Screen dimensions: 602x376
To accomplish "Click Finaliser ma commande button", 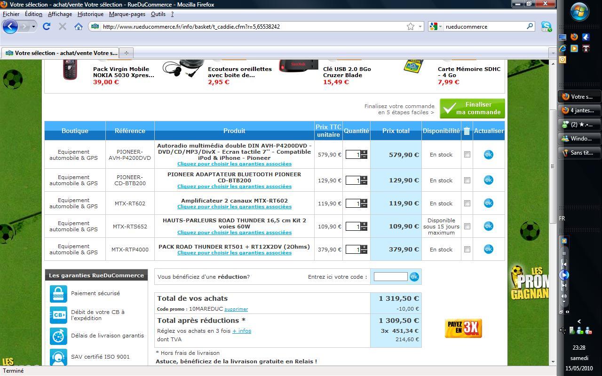I will pyautogui.click(x=472, y=108).
